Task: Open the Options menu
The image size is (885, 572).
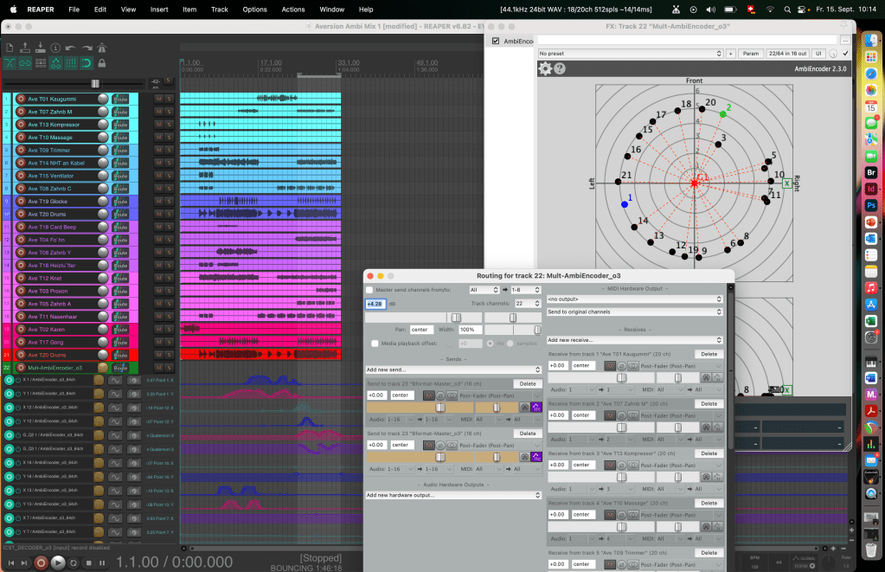Action: pos(254,10)
